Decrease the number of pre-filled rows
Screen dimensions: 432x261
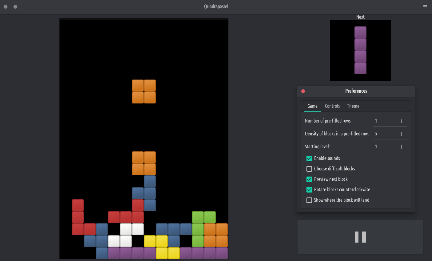tap(392, 121)
